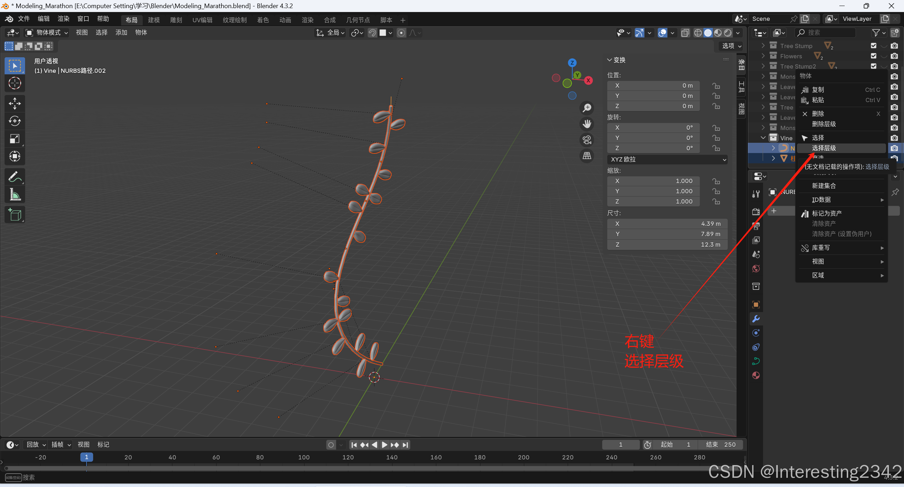Select the Scale tool
Viewport: 904px width, 487px height.
click(x=14, y=139)
